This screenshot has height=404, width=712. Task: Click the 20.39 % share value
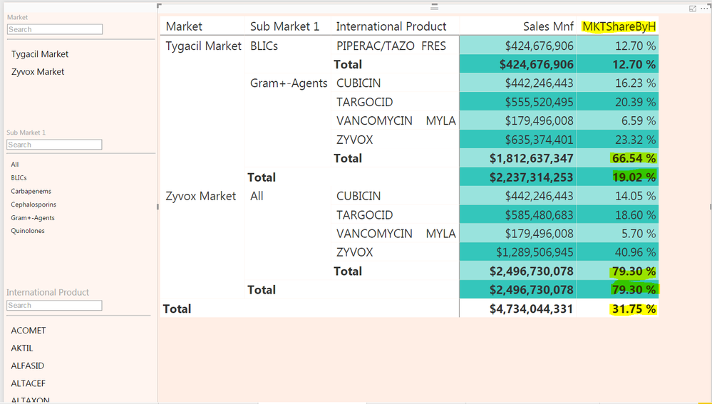point(635,102)
